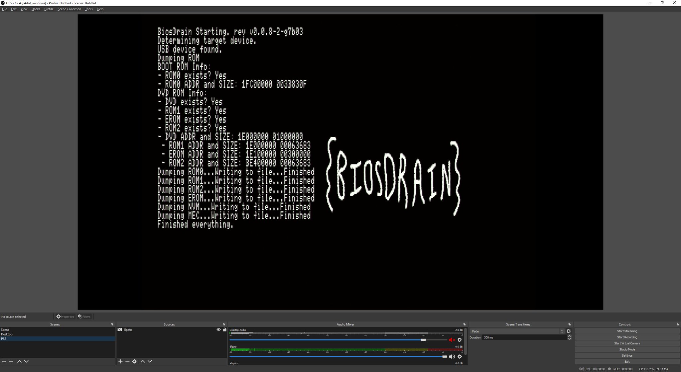Move the Elgato source up with the arrow
The image size is (681, 372).
click(x=143, y=361)
